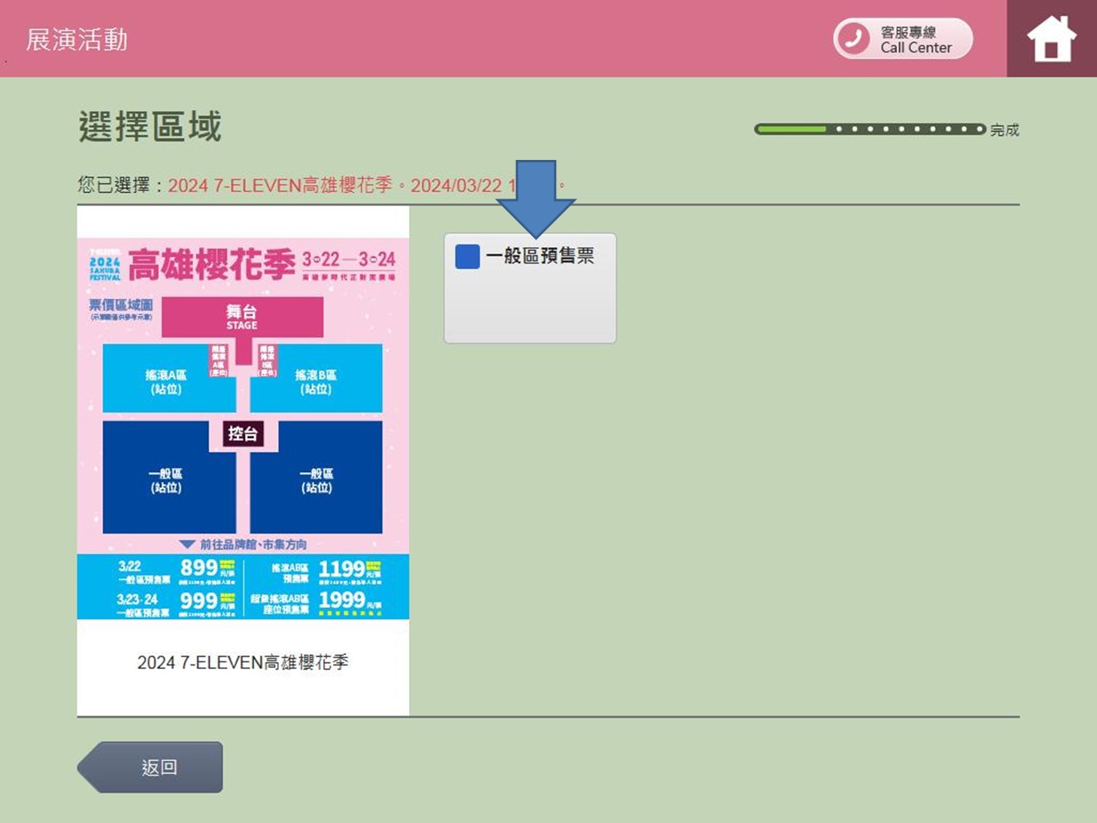Screen dimensions: 1097x823
Task: Click the 完成 label beside progress bar
Action: click(x=1004, y=130)
